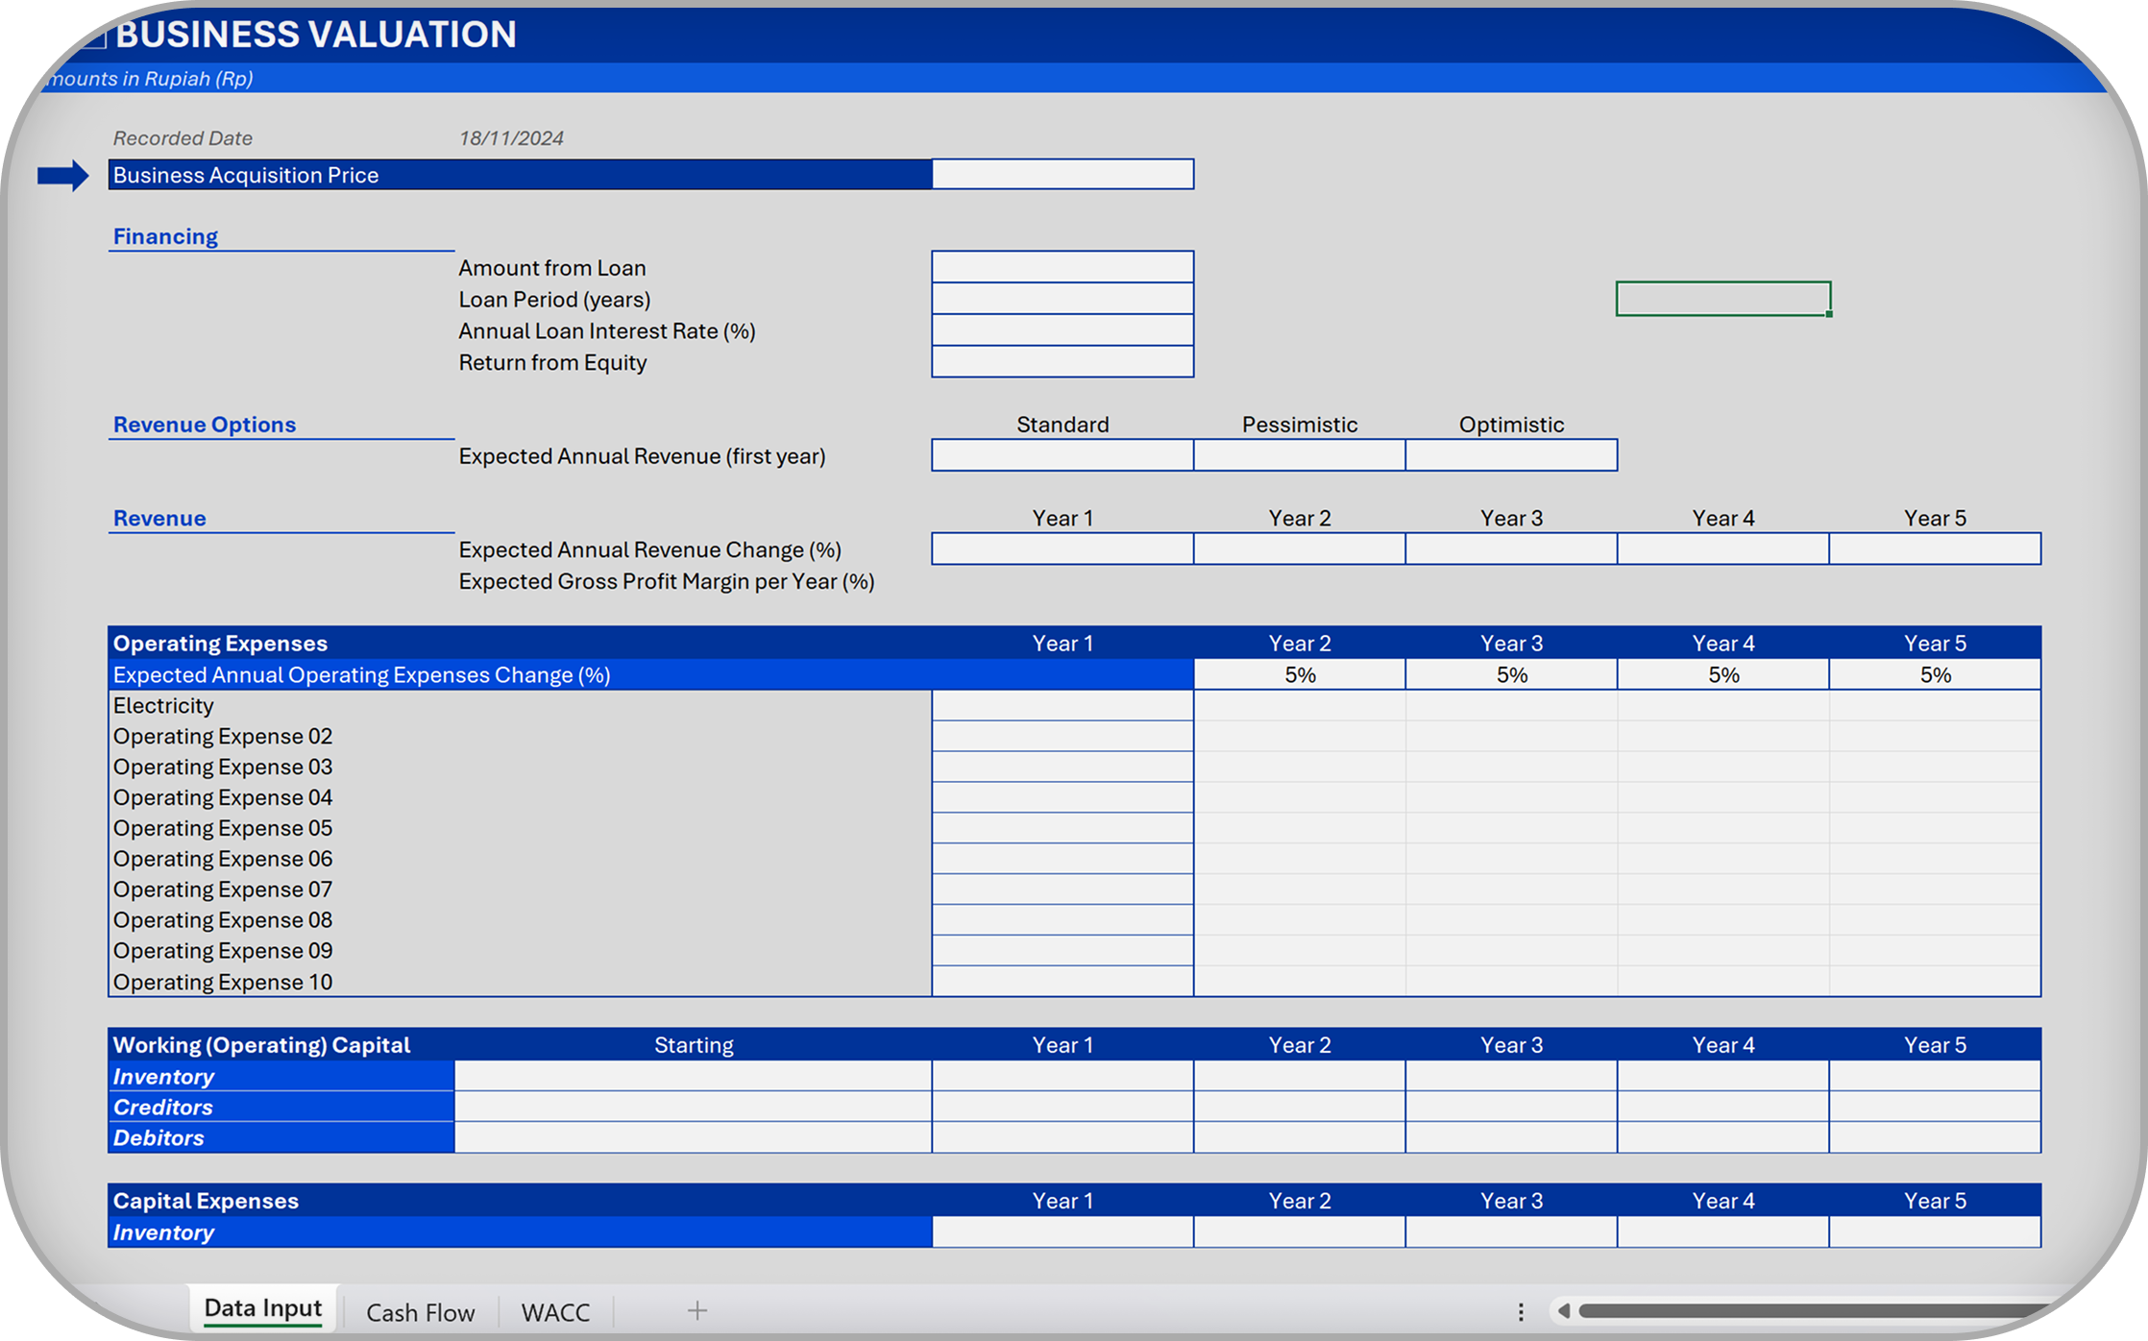Click the Loan Period (years) input cell
The width and height of the screenshot is (2148, 1341).
pos(1062,299)
